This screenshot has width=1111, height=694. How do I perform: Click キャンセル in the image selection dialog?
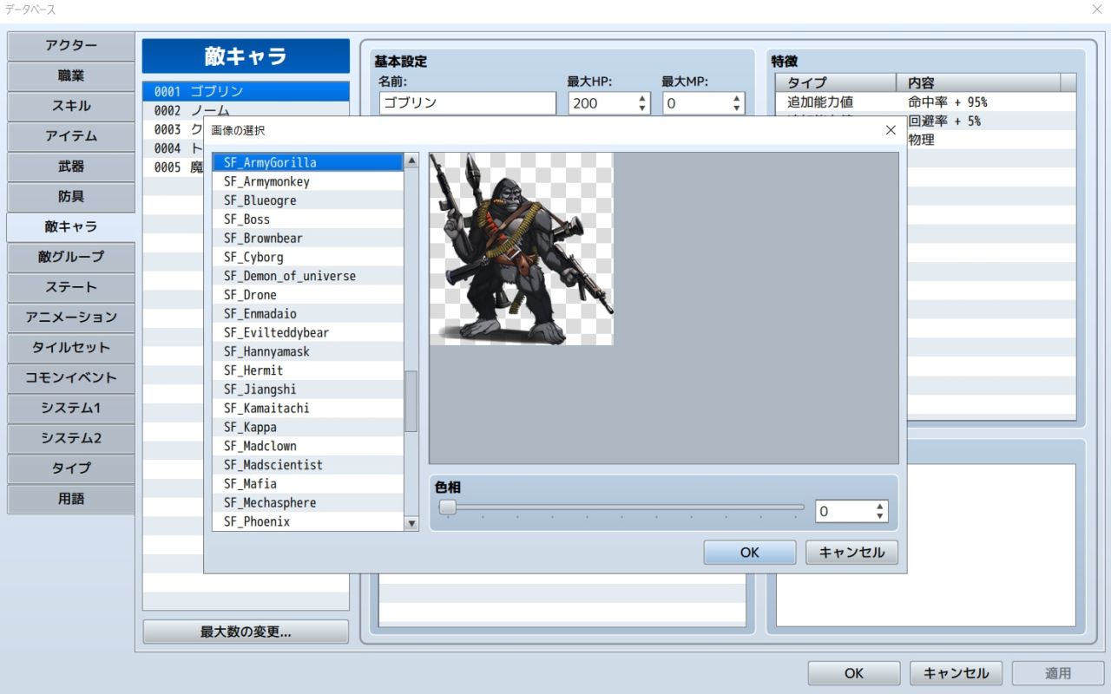click(851, 553)
